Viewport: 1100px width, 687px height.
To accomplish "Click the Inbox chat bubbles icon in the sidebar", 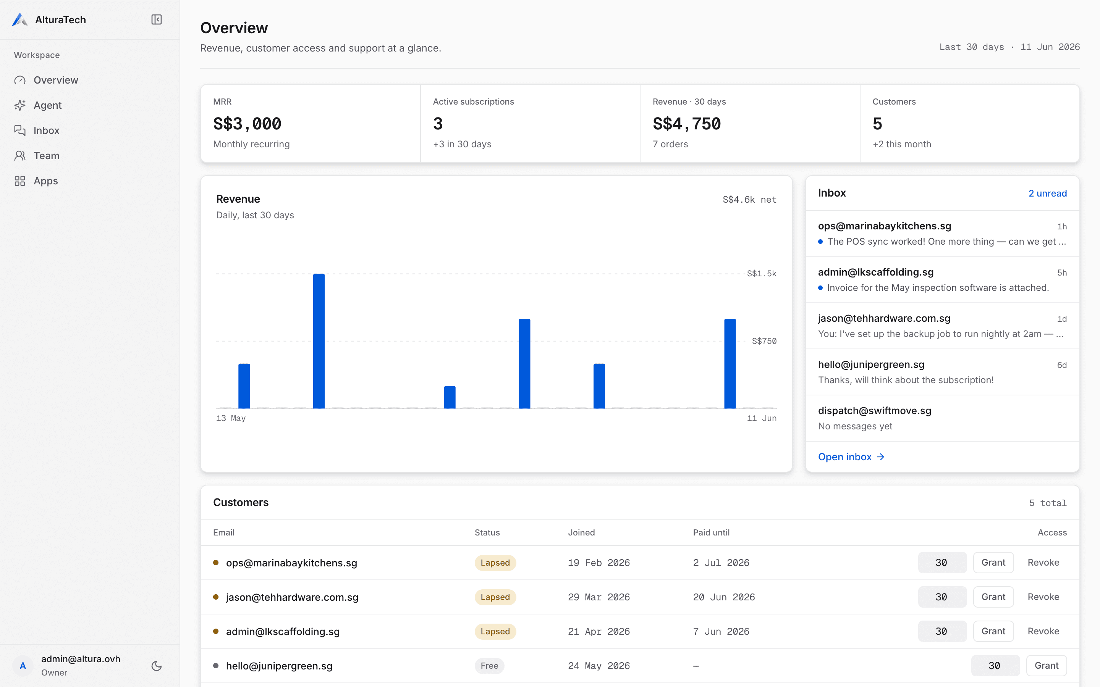I will (x=19, y=131).
